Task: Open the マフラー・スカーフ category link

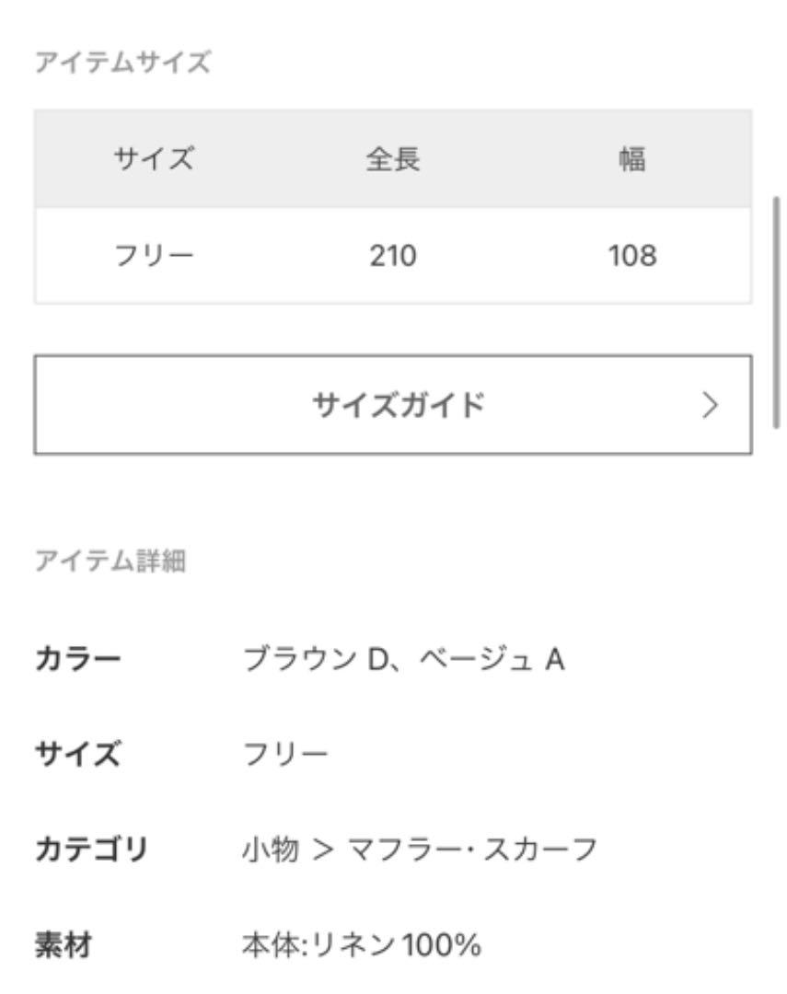Action: tap(472, 849)
